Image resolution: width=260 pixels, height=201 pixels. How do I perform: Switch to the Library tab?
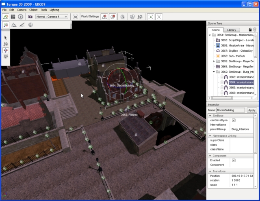click(x=232, y=30)
